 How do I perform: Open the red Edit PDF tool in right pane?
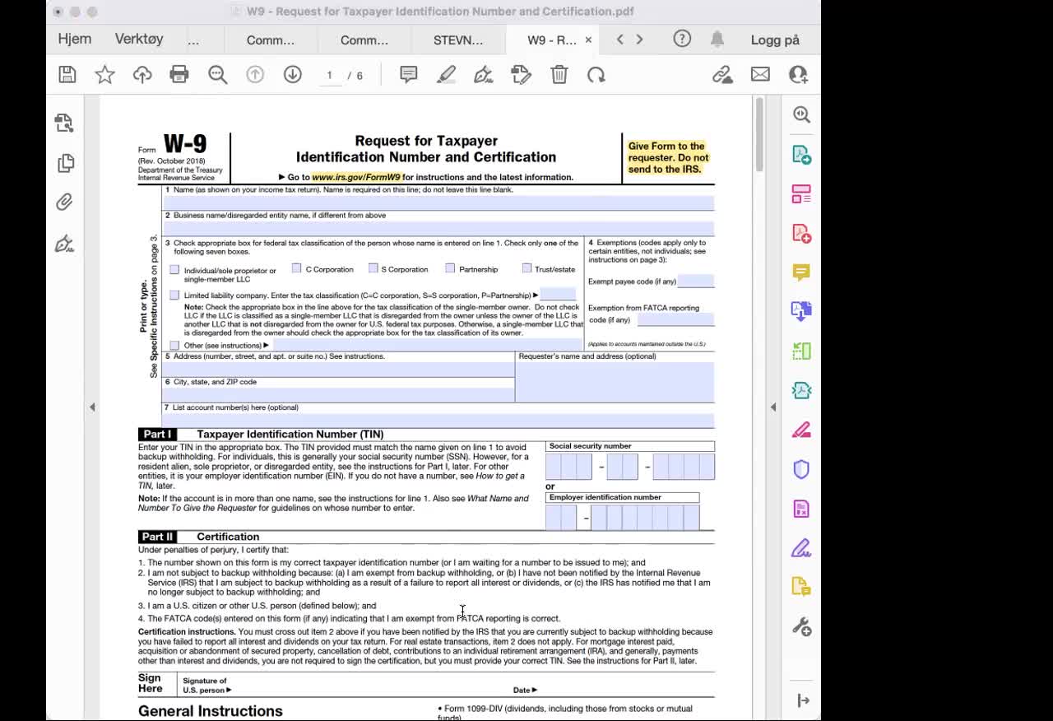coord(801,234)
